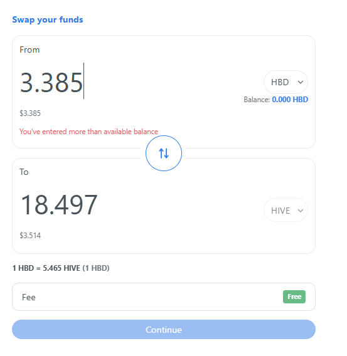Image resolution: width=347 pixels, height=356 pixels.
Task: Open the HBD currency selector
Action: (x=286, y=82)
